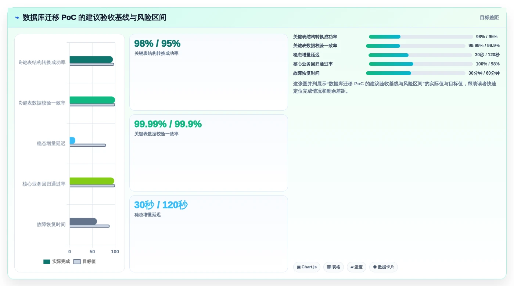Click the 稳态增量延迟 card caption
Screen dimensions: 514x286
click(x=148, y=215)
